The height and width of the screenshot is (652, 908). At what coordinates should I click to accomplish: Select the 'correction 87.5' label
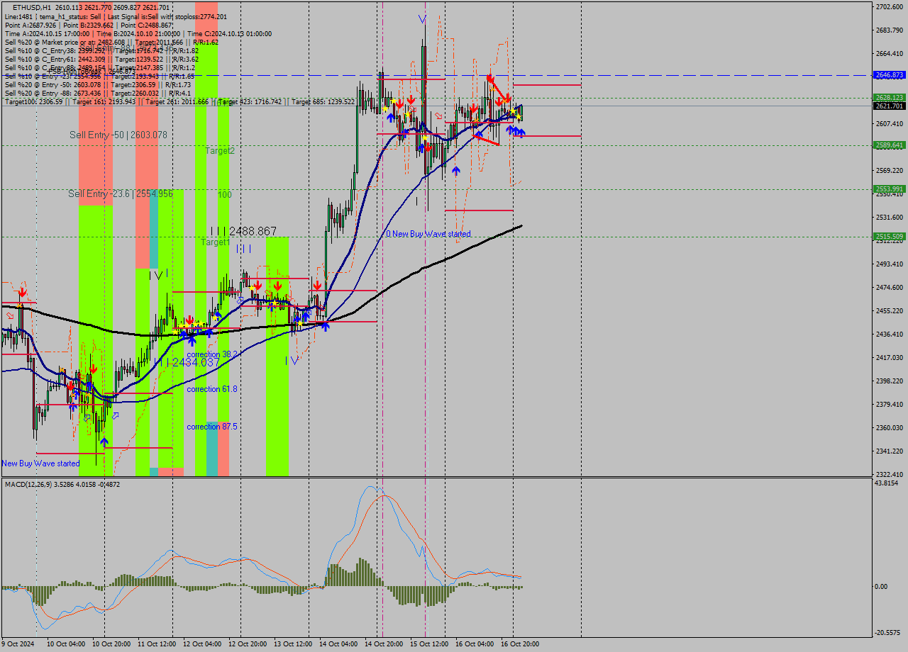(212, 427)
